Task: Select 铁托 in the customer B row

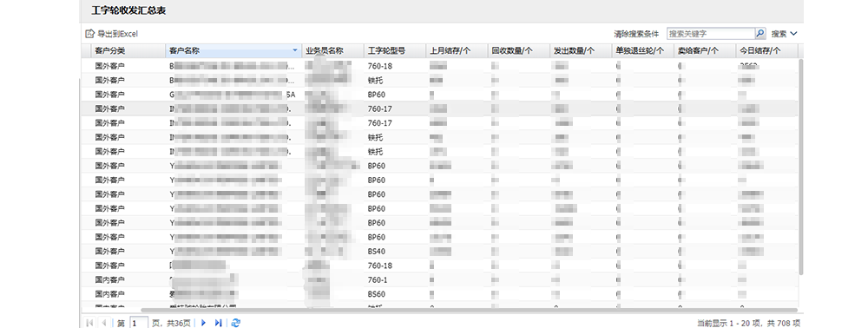Action: (375, 80)
